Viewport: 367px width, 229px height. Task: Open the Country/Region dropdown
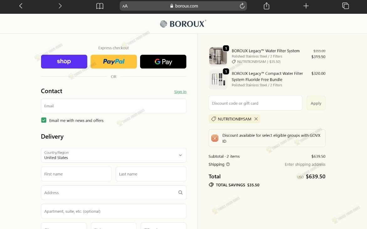(x=114, y=155)
